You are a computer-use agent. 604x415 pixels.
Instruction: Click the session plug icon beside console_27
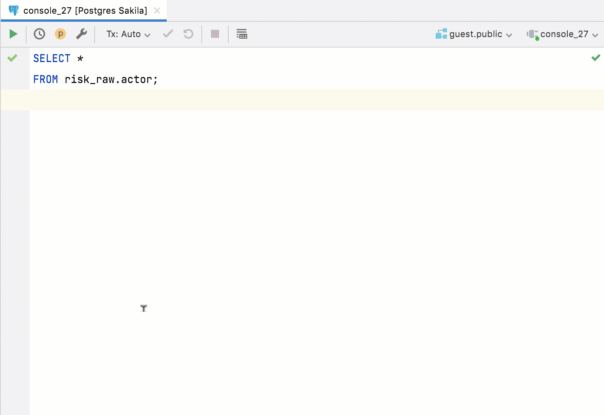tap(532, 34)
